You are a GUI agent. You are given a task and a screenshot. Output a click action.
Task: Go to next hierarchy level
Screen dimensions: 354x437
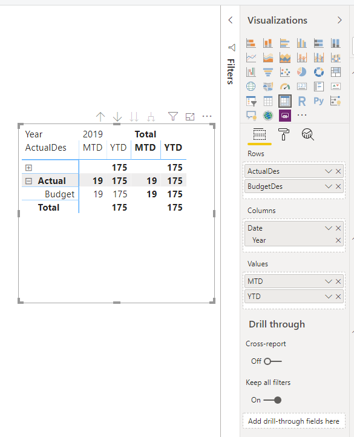pos(134,116)
